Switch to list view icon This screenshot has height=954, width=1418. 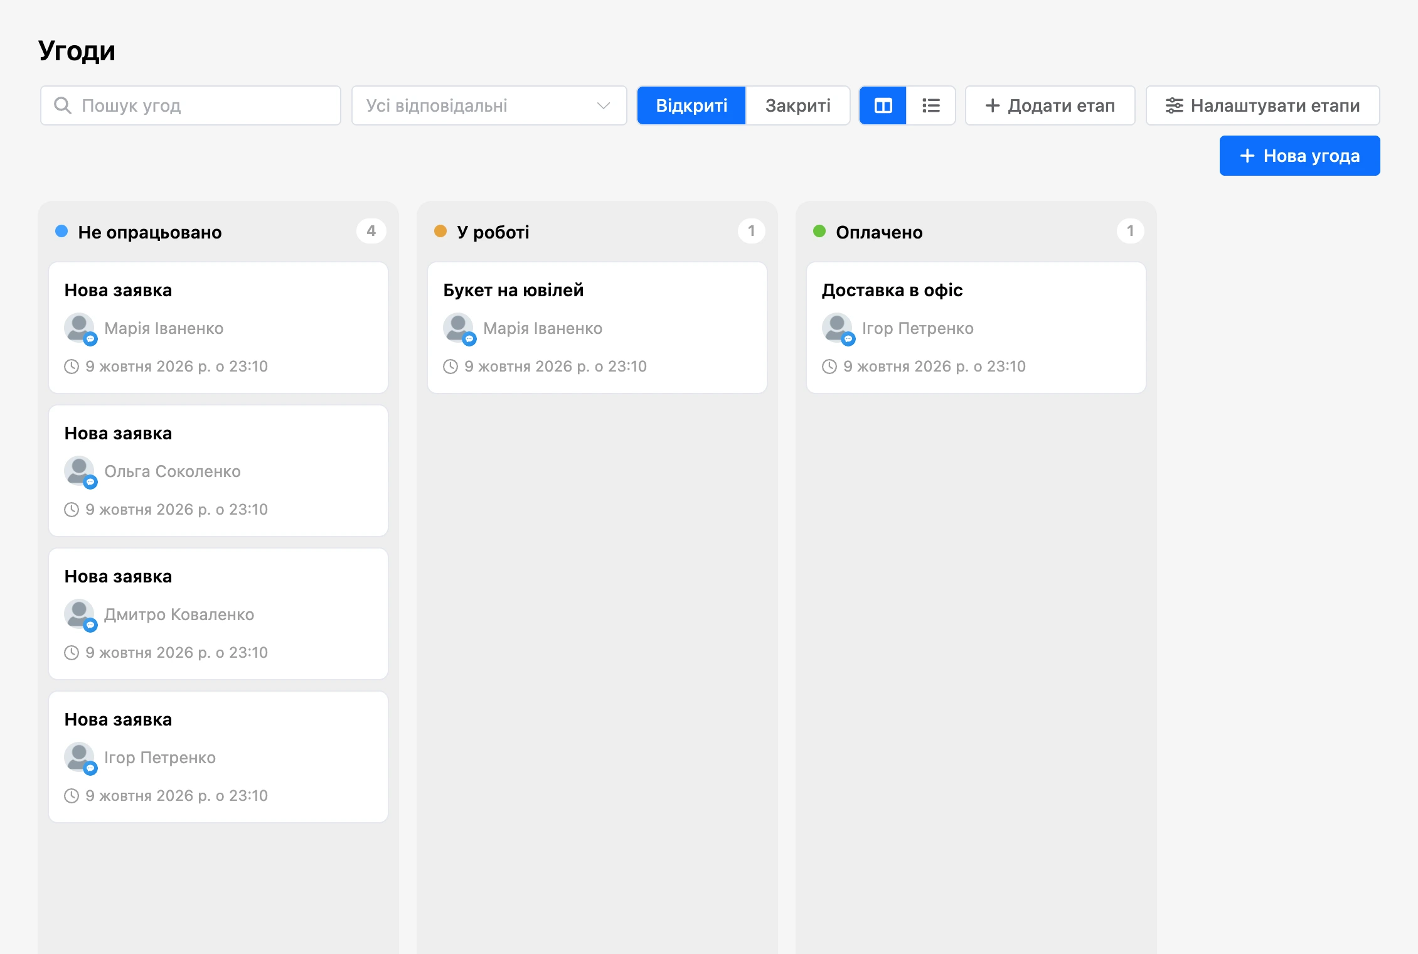[931, 105]
